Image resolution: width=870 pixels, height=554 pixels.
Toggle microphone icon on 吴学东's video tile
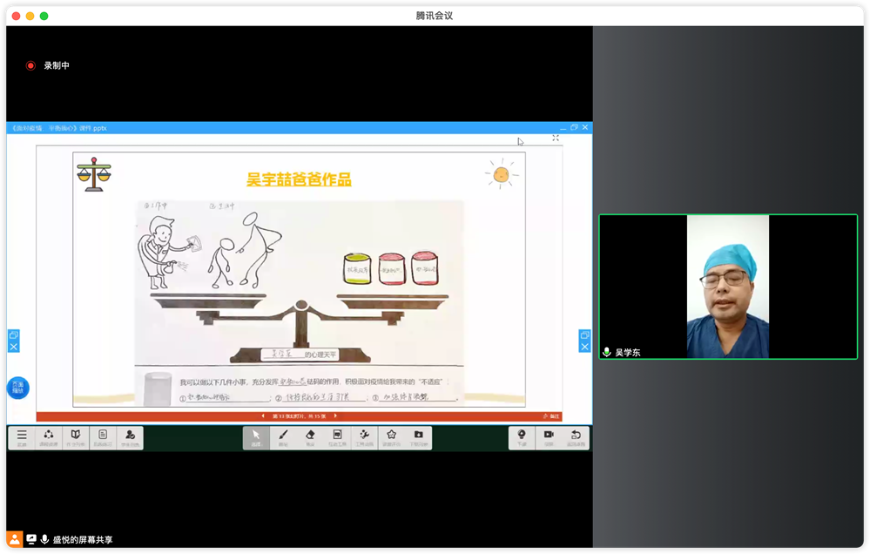click(x=607, y=352)
